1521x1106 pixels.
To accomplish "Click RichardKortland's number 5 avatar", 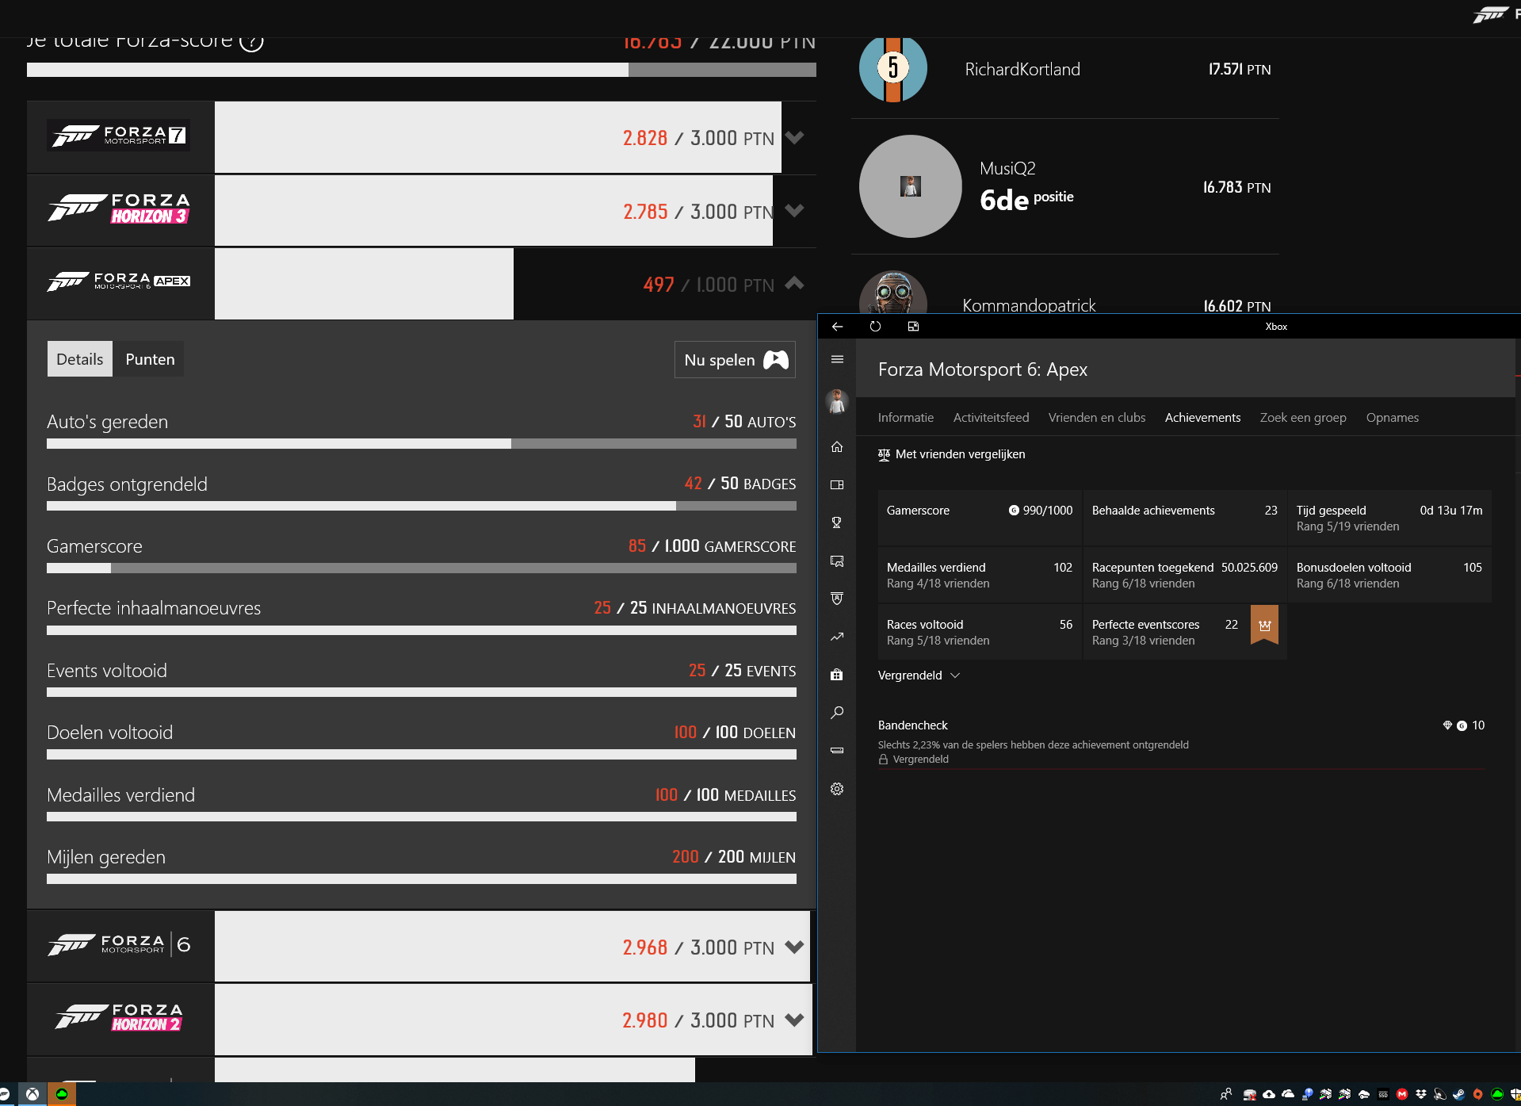I will click(x=893, y=69).
